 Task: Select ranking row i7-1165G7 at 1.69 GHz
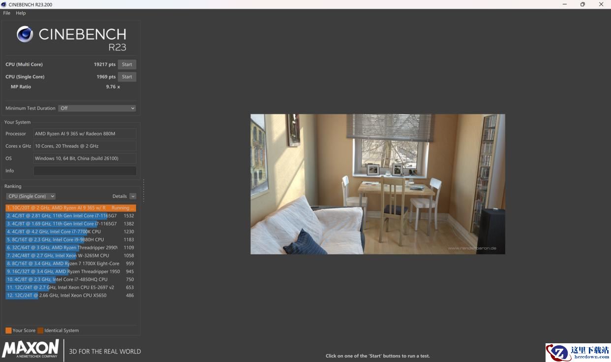point(70,224)
